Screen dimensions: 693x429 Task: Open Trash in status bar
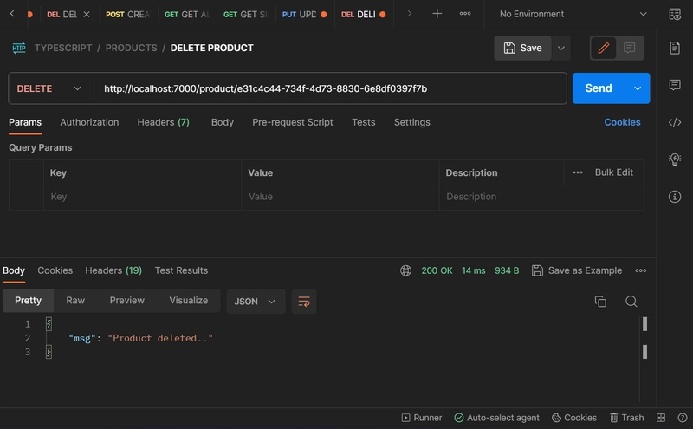[626, 418]
